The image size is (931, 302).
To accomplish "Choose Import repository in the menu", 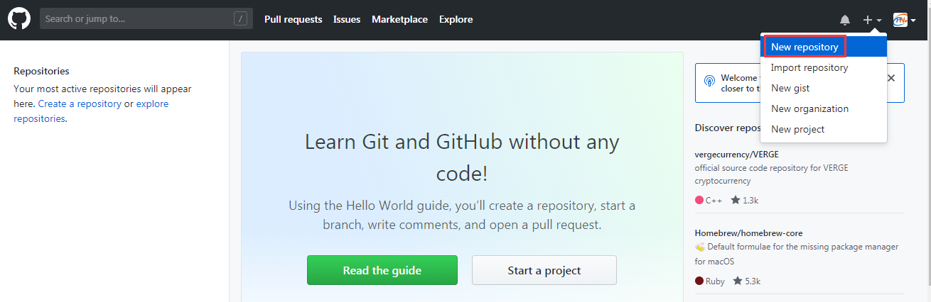I will click(x=824, y=68).
